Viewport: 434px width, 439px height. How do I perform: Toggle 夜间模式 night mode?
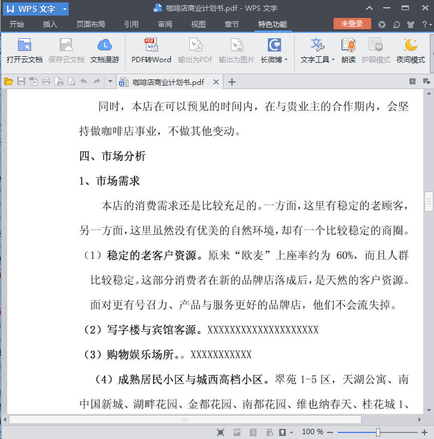(411, 51)
